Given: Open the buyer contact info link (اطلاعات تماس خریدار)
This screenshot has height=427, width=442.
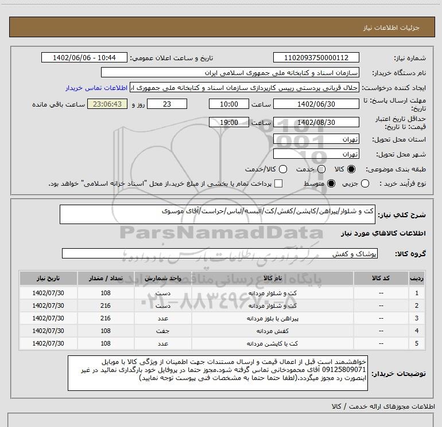Looking at the screenshot, I should click(x=96, y=88).
